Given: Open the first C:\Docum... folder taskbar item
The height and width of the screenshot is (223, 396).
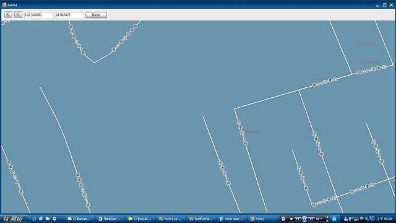Looking at the screenshot, I should (80, 219).
